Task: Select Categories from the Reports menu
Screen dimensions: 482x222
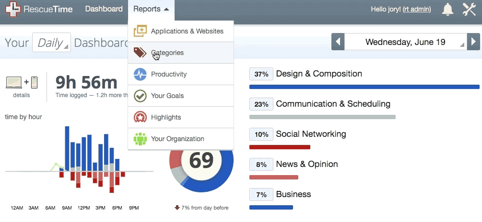Action: (x=167, y=53)
